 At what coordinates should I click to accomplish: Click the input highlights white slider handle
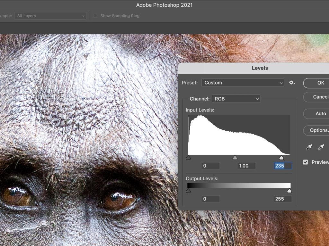pyautogui.click(x=281, y=158)
